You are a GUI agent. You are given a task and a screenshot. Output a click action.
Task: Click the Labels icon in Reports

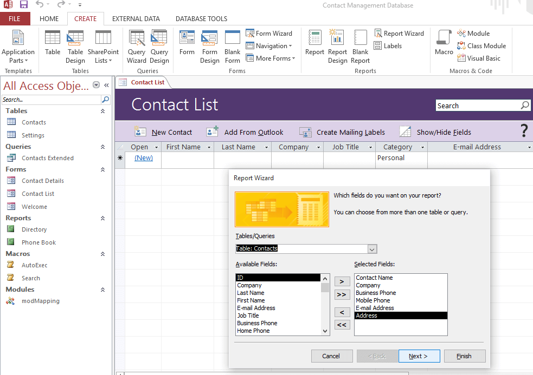[388, 46]
